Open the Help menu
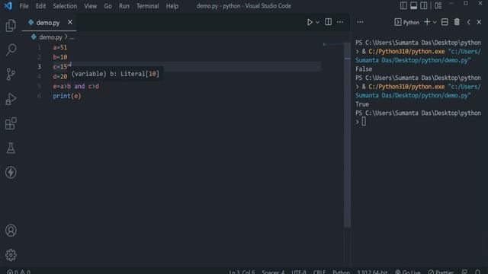488x274 pixels. click(172, 6)
